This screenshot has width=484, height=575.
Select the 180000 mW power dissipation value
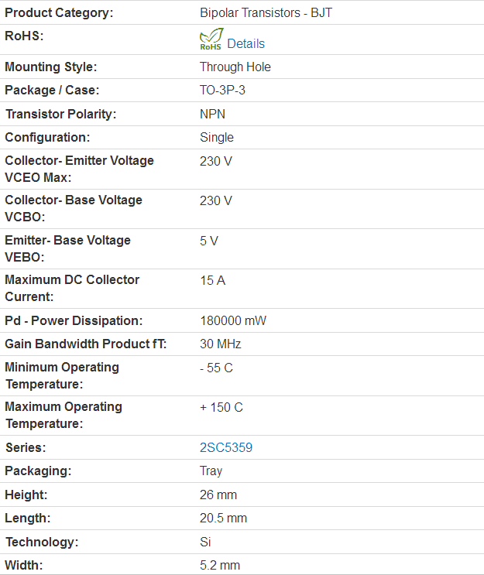coord(233,321)
